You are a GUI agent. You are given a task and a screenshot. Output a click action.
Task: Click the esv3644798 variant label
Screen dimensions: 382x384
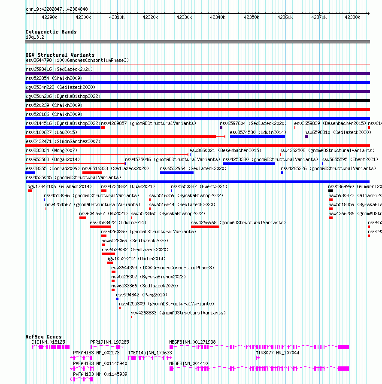77,60
